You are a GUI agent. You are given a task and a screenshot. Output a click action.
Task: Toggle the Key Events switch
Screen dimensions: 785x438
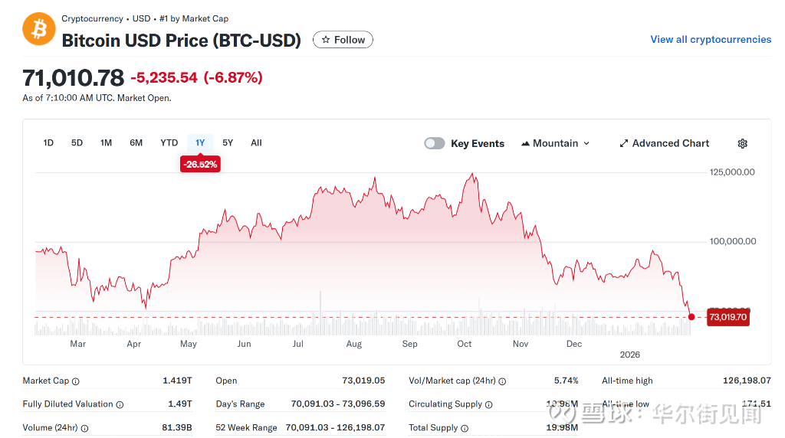(x=435, y=143)
